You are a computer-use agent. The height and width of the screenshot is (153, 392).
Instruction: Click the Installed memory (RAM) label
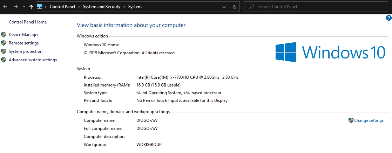[107, 85]
